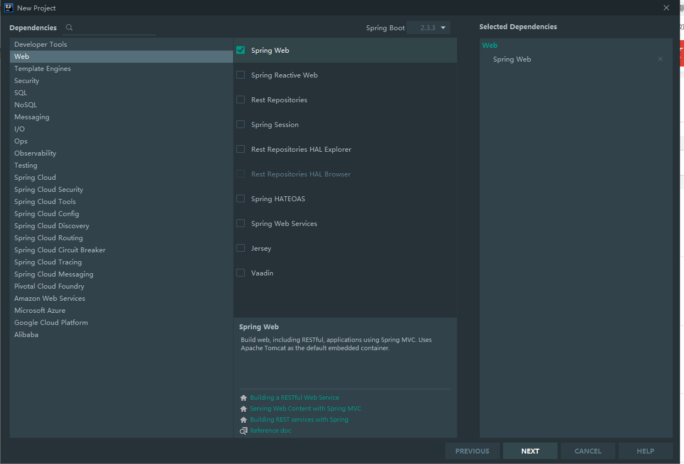Select Amazon Web Services category

tap(122, 299)
